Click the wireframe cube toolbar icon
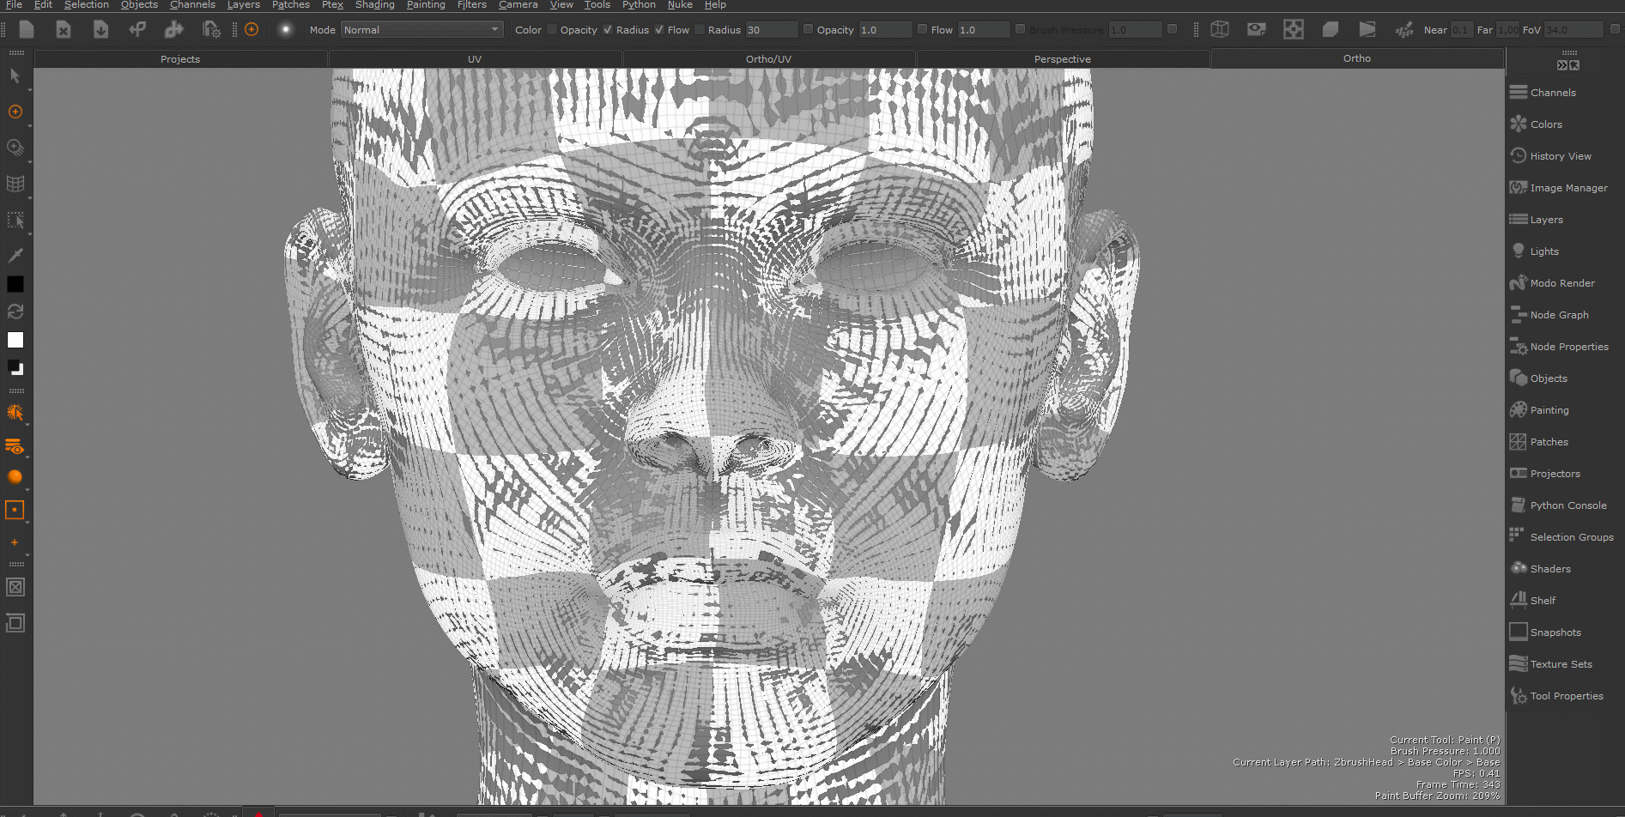Viewport: 1625px width, 817px height. (x=1220, y=29)
